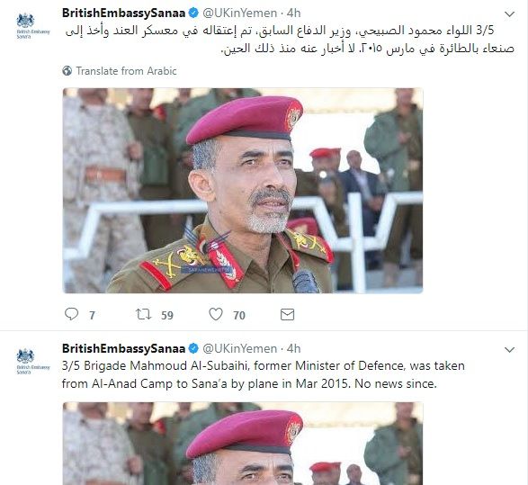Image resolution: width=528 pixels, height=485 pixels.
Task: Open the first tweet's chevron dropdown menu
Action: pos(509,14)
